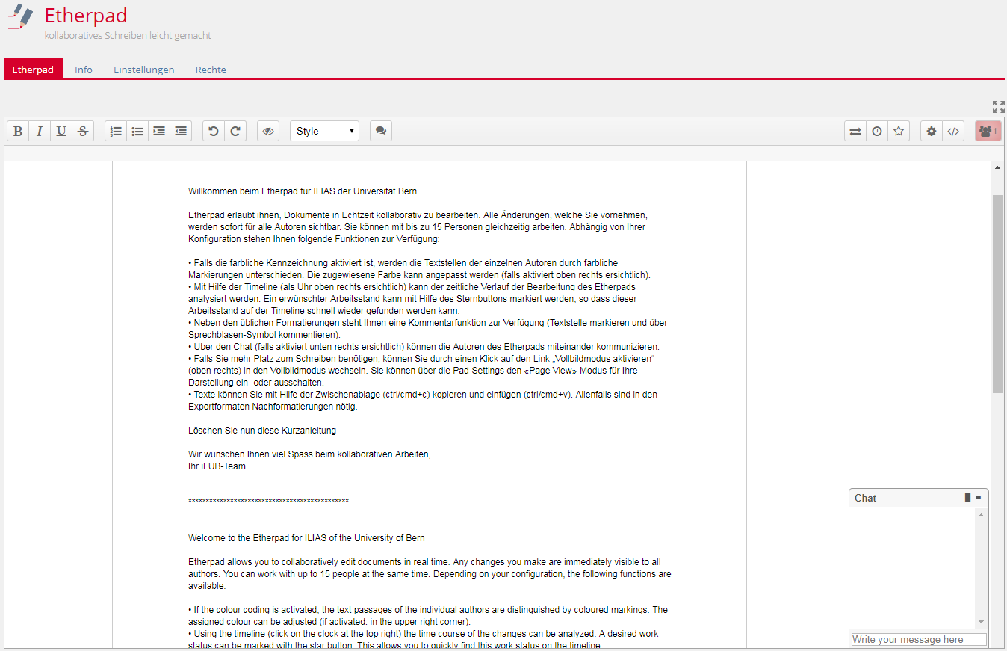The width and height of the screenshot is (1007, 651).
Task: Toggle strikethrough formatting
Action: [82, 131]
